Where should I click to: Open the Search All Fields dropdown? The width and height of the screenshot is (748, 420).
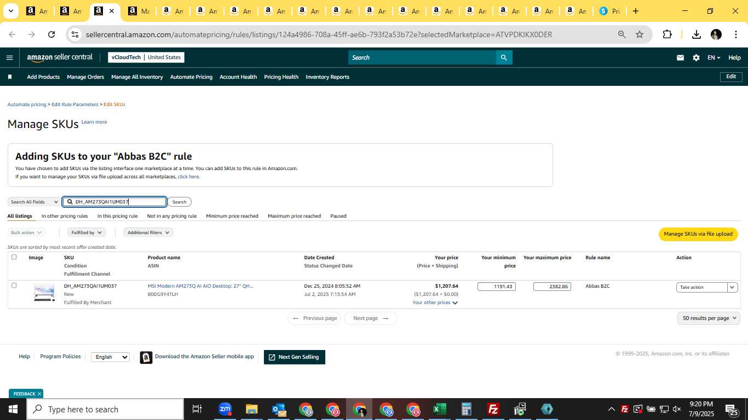point(34,202)
